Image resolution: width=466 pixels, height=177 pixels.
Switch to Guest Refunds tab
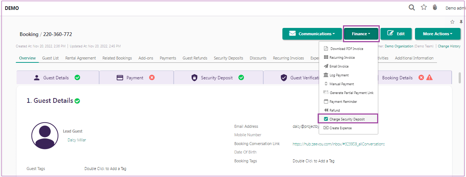coord(195,58)
